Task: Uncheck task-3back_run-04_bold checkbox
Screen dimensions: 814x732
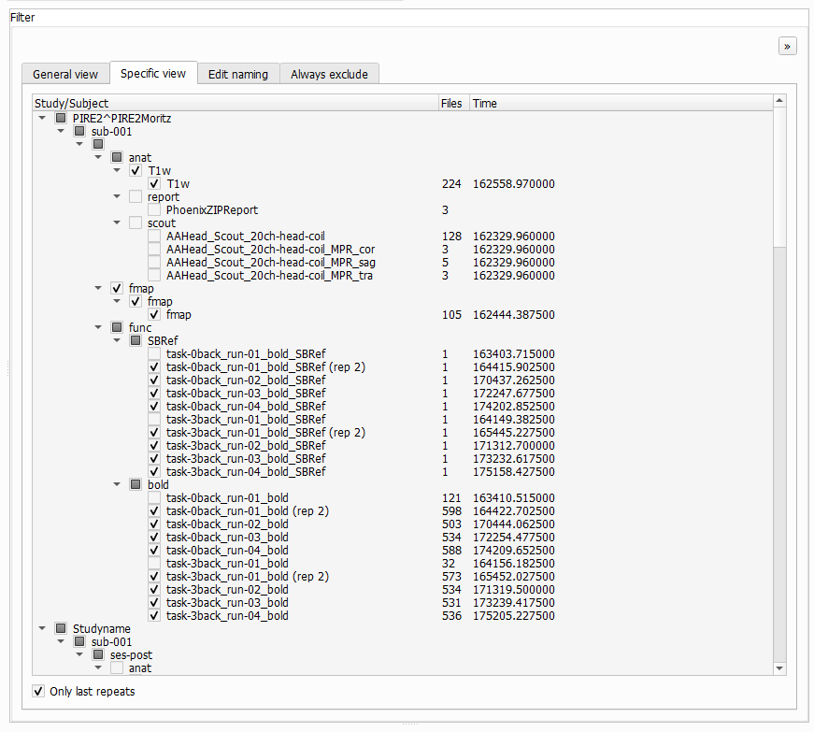Action: pos(154,616)
